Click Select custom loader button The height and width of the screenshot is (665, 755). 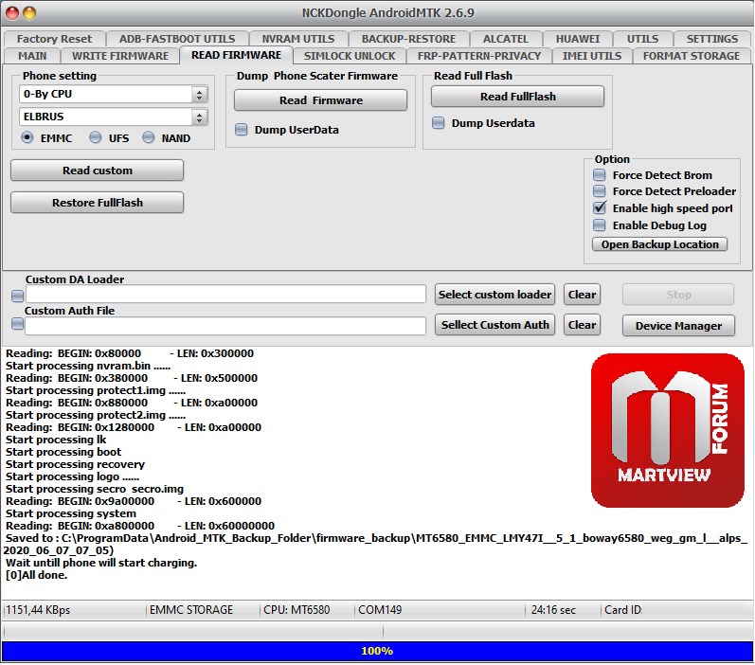tap(494, 295)
